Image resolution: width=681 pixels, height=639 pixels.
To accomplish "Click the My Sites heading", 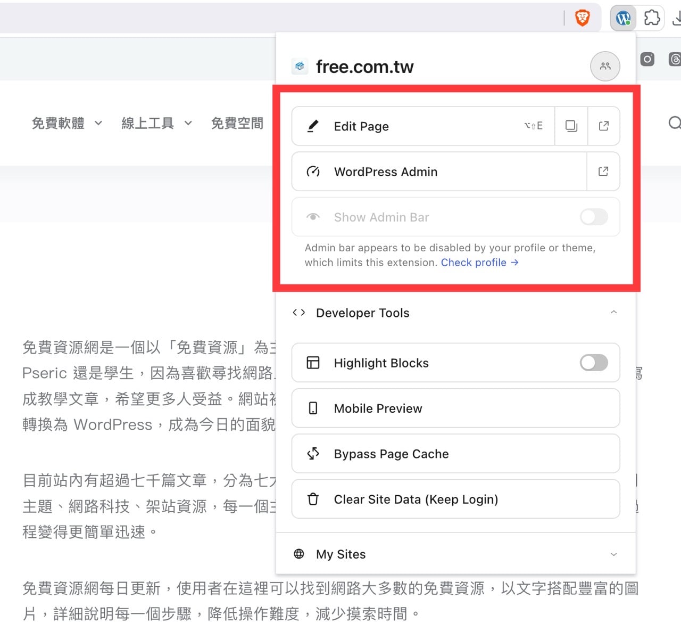I will click(341, 554).
